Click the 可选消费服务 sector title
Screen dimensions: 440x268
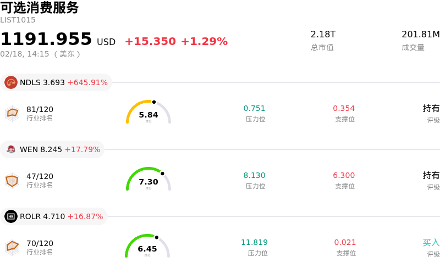coord(40,8)
